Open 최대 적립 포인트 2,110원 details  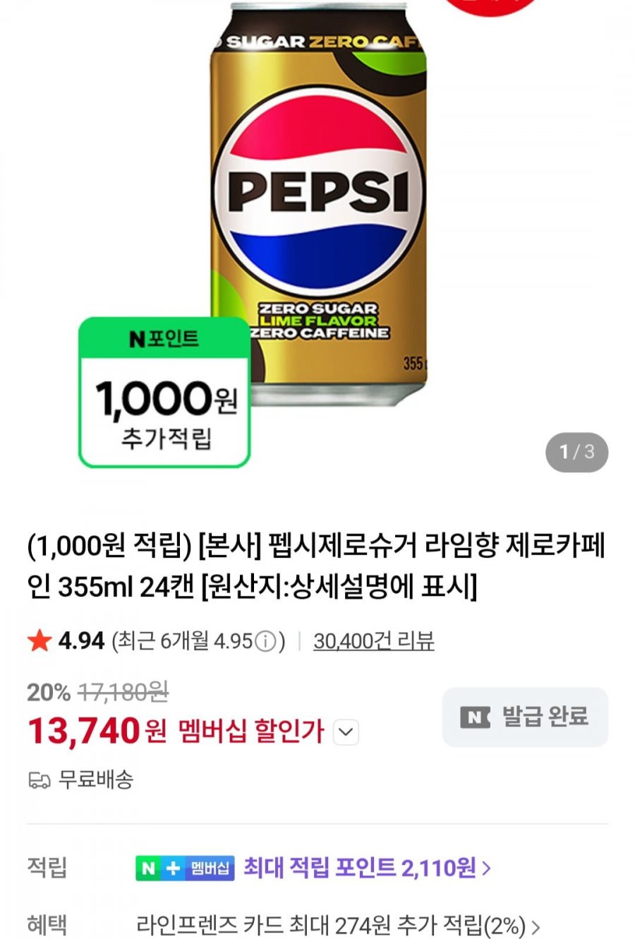[x=359, y=868]
